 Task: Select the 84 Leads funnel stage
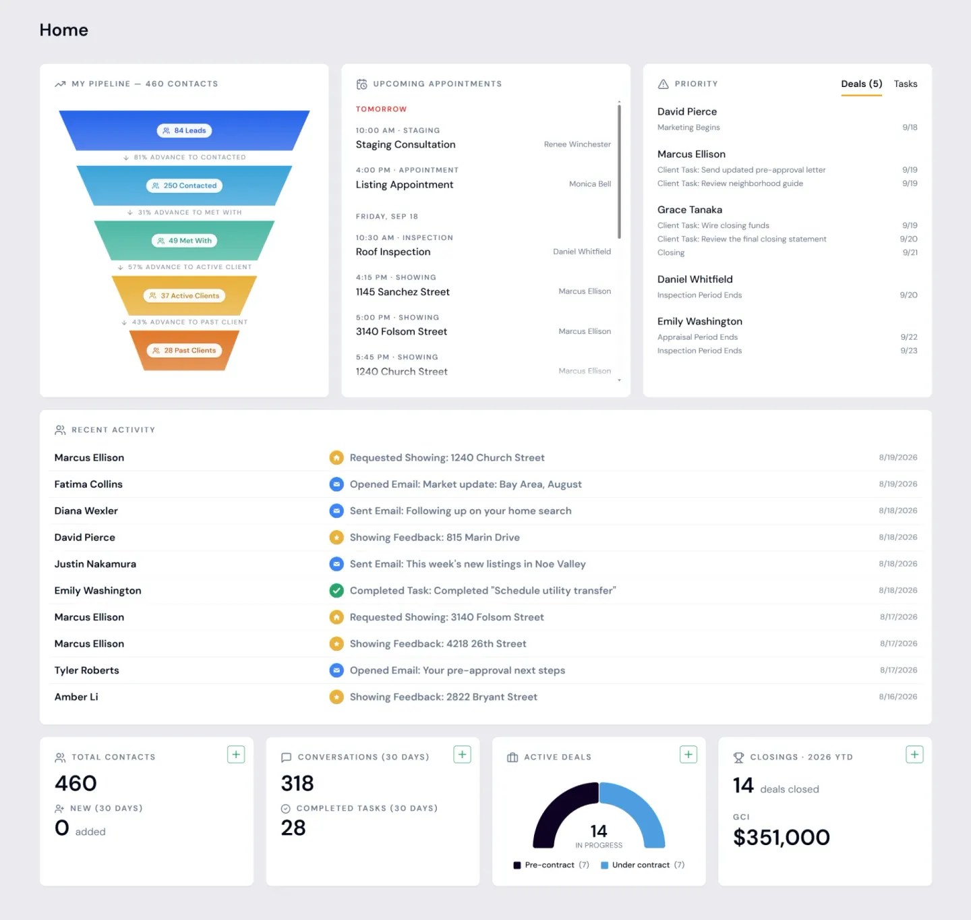click(x=184, y=131)
